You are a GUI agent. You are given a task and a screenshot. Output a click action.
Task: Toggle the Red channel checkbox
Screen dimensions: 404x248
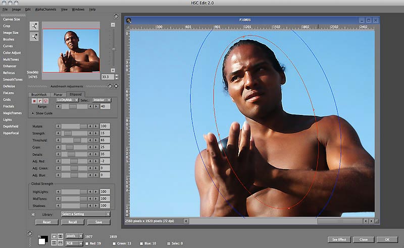(87, 243)
